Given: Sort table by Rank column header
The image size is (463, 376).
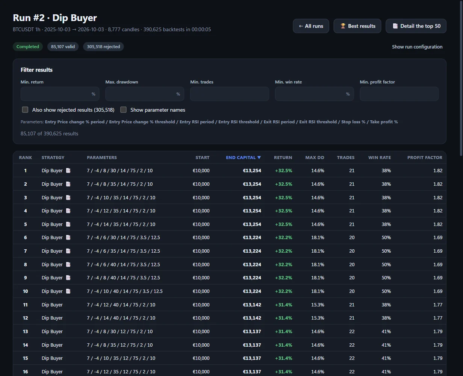Looking at the screenshot, I should [x=26, y=158].
